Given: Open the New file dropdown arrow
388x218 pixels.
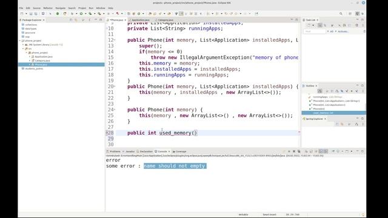Looking at the screenshot, I should [x=26, y=13].
